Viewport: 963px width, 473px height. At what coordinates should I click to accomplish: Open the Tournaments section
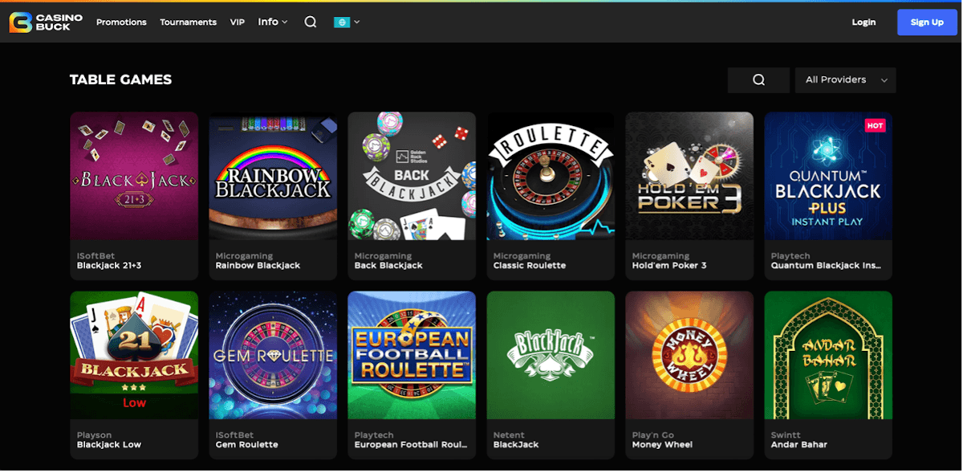pyautogui.click(x=188, y=22)
